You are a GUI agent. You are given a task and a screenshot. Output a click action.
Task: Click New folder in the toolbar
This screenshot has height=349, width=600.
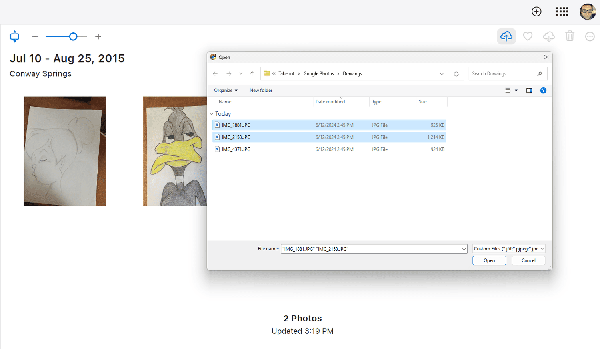pyautogui.click(x=261, y=91)
